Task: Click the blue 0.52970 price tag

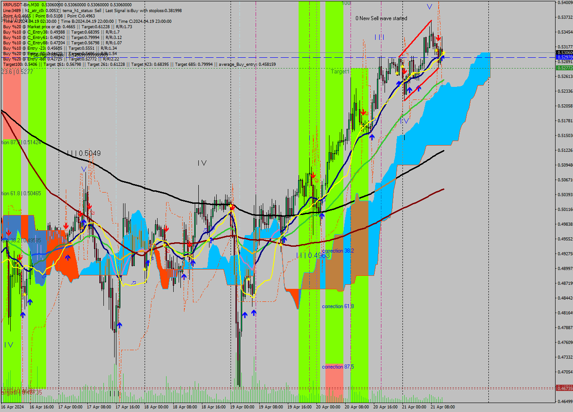Action: (x=564, y=57)
